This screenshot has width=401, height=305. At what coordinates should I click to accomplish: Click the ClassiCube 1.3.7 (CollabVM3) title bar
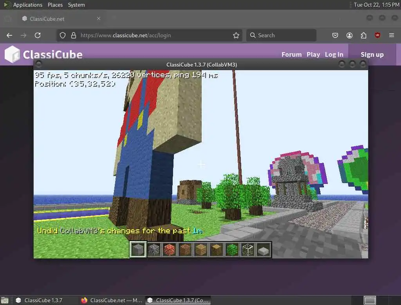tap(202, 65)
